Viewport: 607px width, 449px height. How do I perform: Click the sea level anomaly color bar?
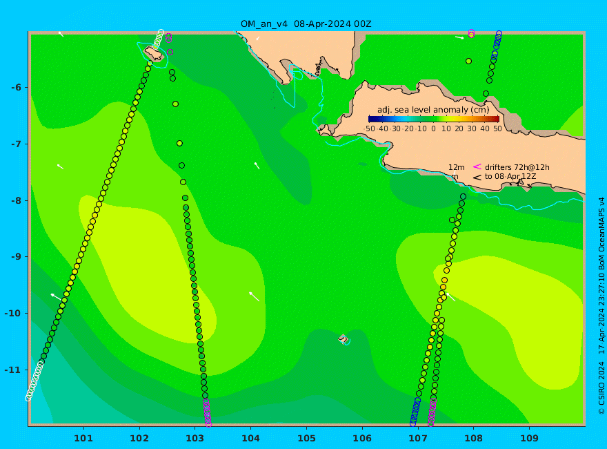[x=434, y=120]
